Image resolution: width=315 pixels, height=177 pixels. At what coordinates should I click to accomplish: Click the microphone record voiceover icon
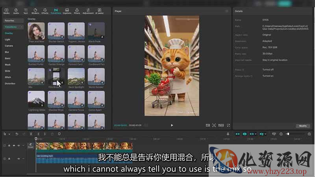click(228, 134)
